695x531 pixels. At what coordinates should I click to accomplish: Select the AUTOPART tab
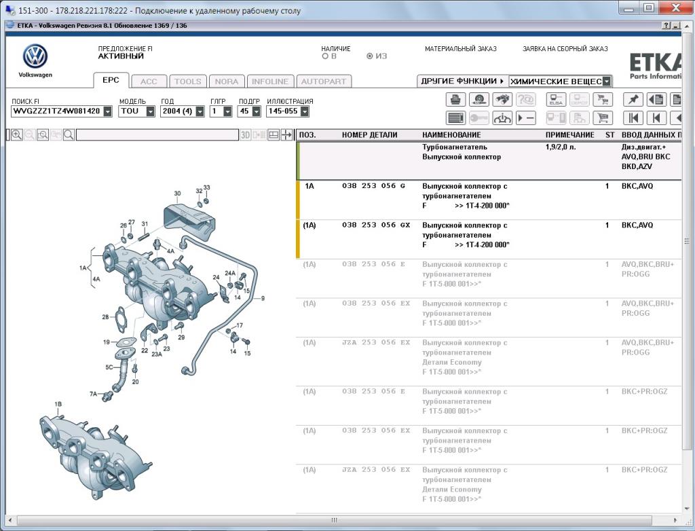pos(324,81)
